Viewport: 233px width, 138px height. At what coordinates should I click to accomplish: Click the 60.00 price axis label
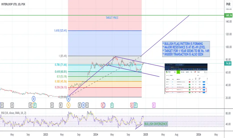pyautogui.click(x=228, y=72)
